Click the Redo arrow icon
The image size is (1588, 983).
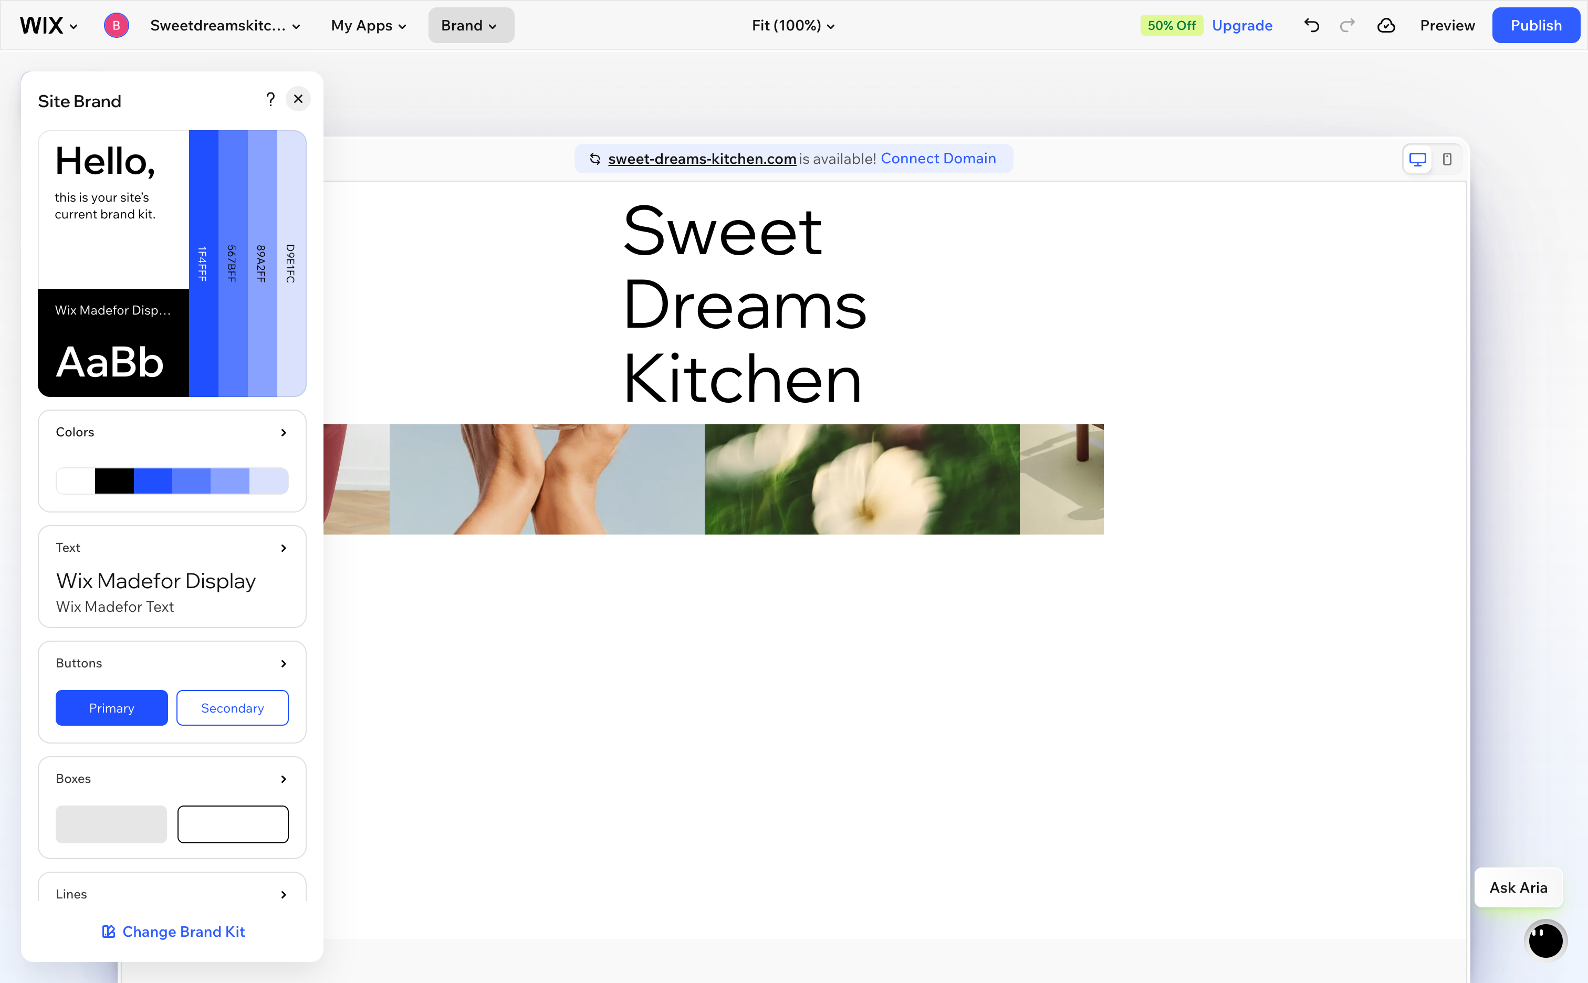pos(1347,25)
